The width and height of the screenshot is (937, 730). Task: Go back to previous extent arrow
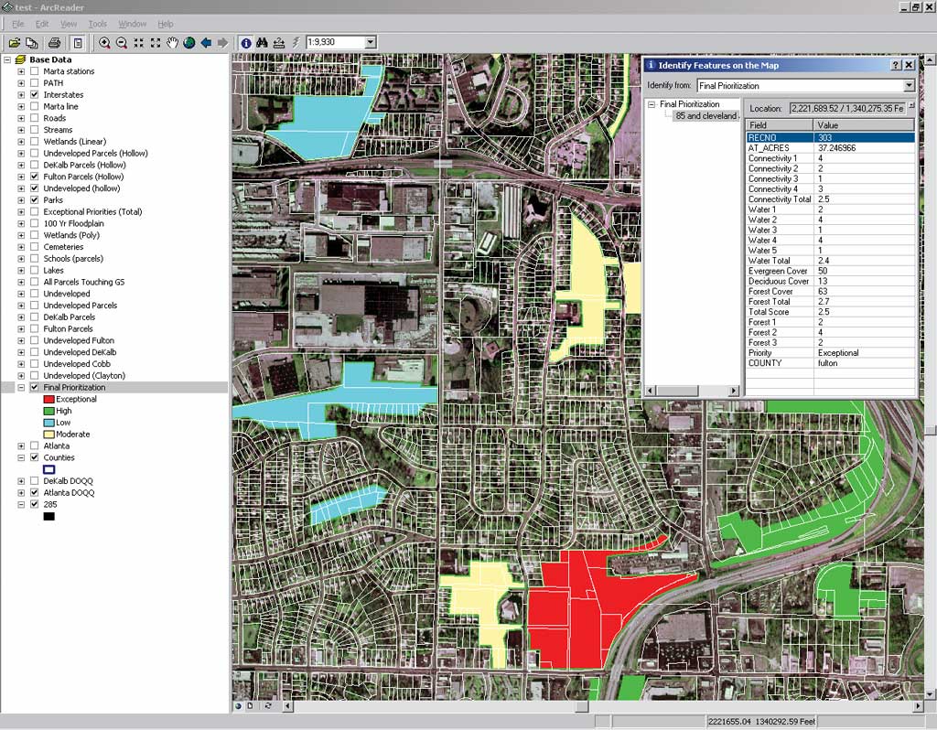(206, 42)
